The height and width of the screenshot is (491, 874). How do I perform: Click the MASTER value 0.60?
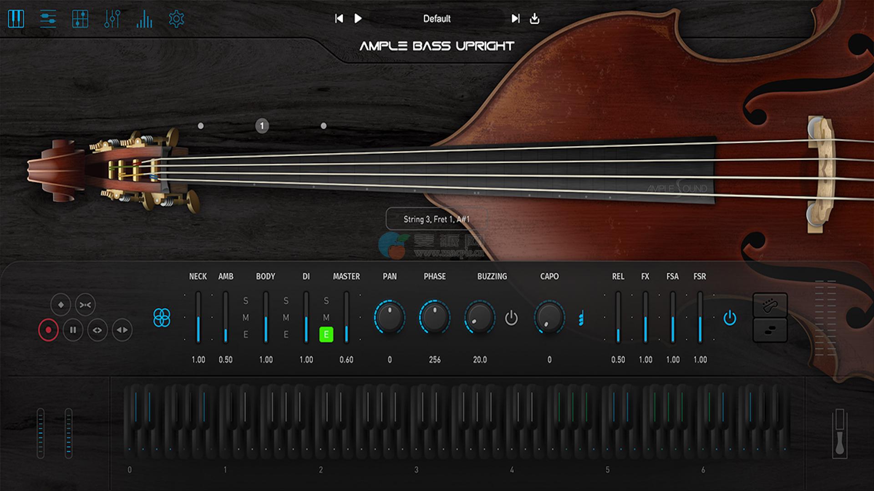[x=346, y=360]
